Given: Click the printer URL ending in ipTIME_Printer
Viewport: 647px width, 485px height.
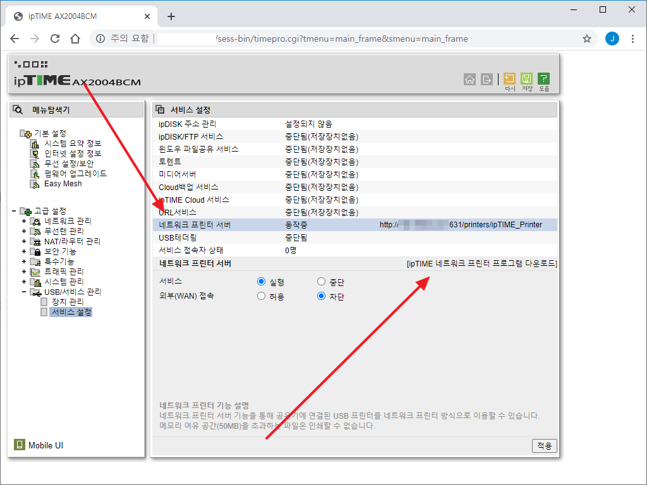Looking at the screenshot, I should [461, 225].
